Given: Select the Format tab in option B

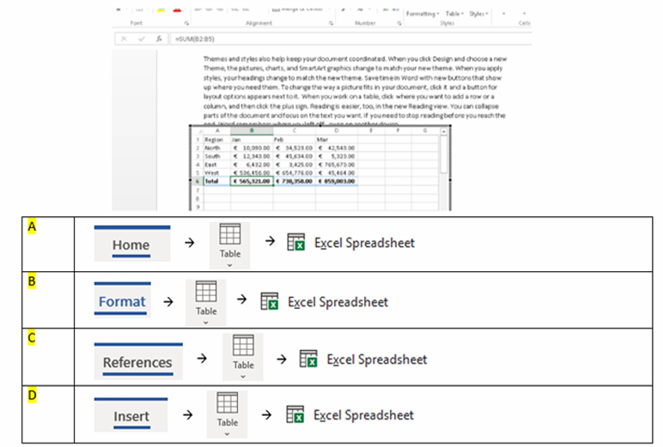Looking at the screenshot, I should coord(122,302).
